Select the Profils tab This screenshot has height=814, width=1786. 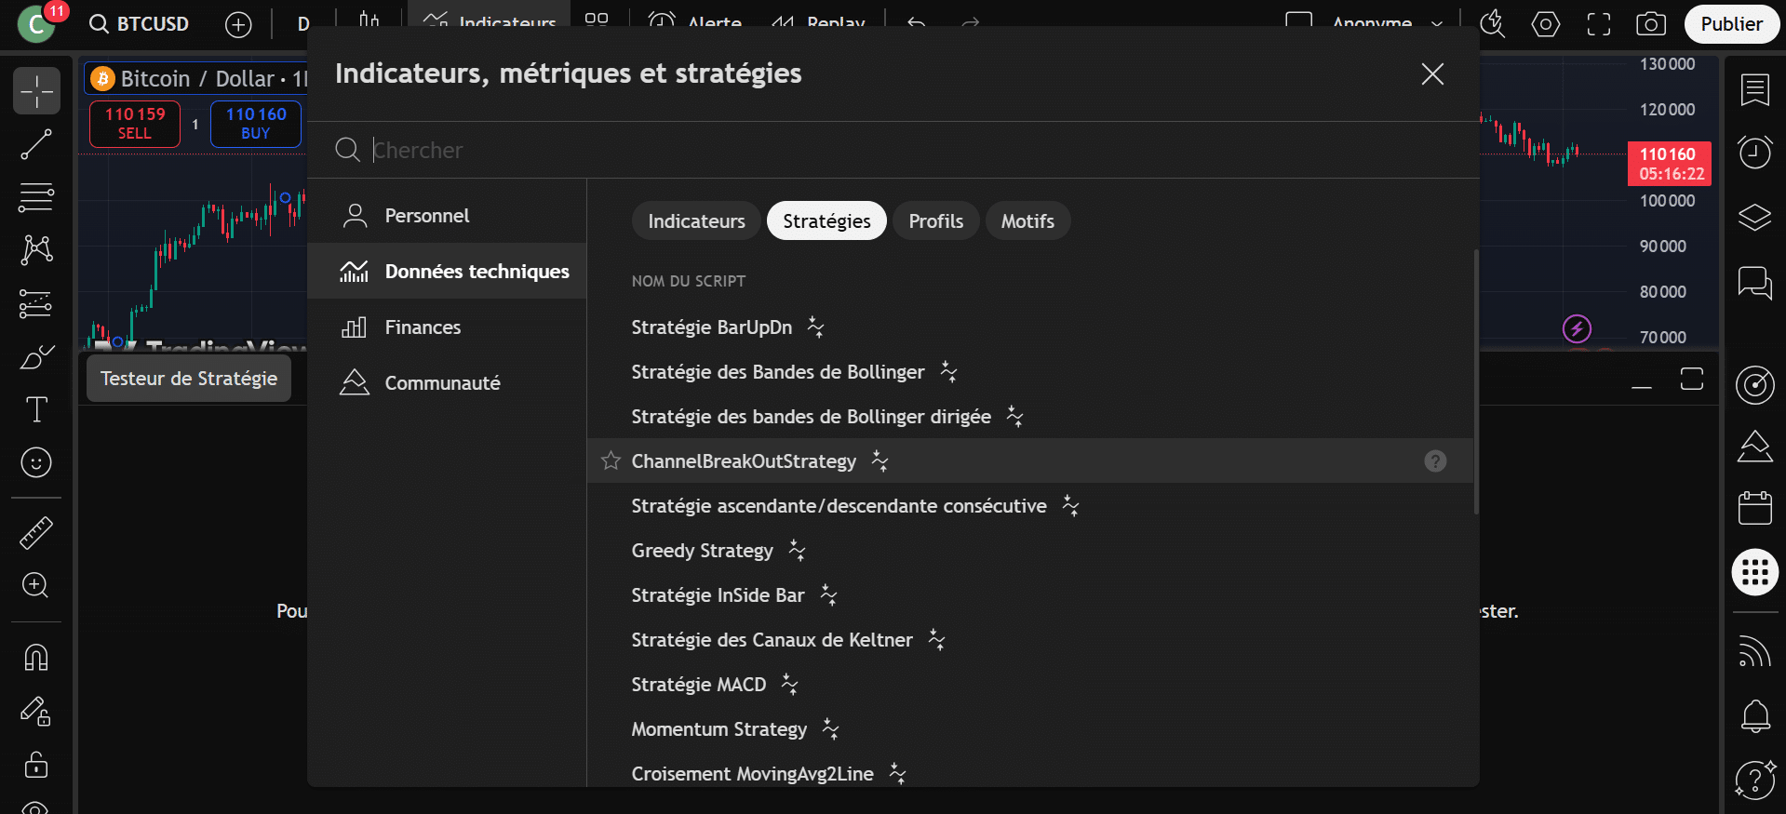pyautogui.click(x=935, y=221)
